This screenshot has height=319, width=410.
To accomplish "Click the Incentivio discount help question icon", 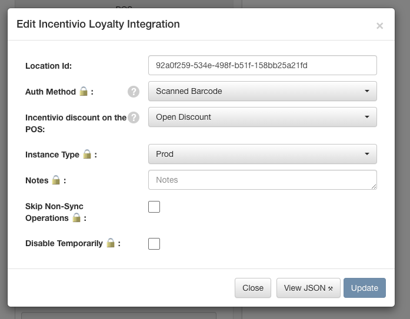I will [134, 117].
